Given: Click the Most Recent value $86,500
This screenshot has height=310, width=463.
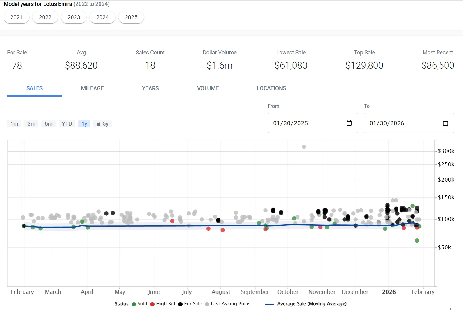Looking at the screenshot, I should click(438, 66).
